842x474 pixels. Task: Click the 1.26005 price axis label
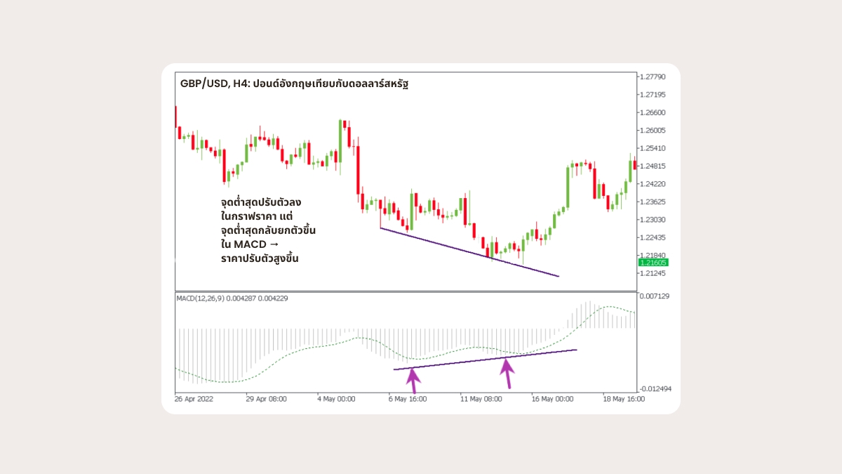[653, 131]
